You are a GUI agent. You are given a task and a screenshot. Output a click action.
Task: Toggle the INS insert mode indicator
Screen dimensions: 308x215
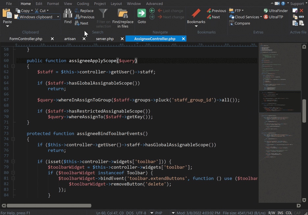pyautogui.click(x=280, y=213)
